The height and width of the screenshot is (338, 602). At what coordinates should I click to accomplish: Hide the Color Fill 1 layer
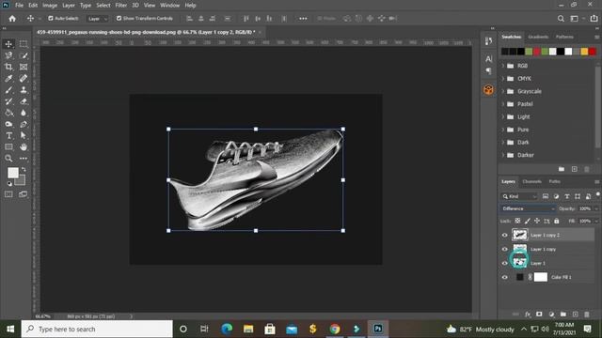pyautogui.click(x=504, y=278)
